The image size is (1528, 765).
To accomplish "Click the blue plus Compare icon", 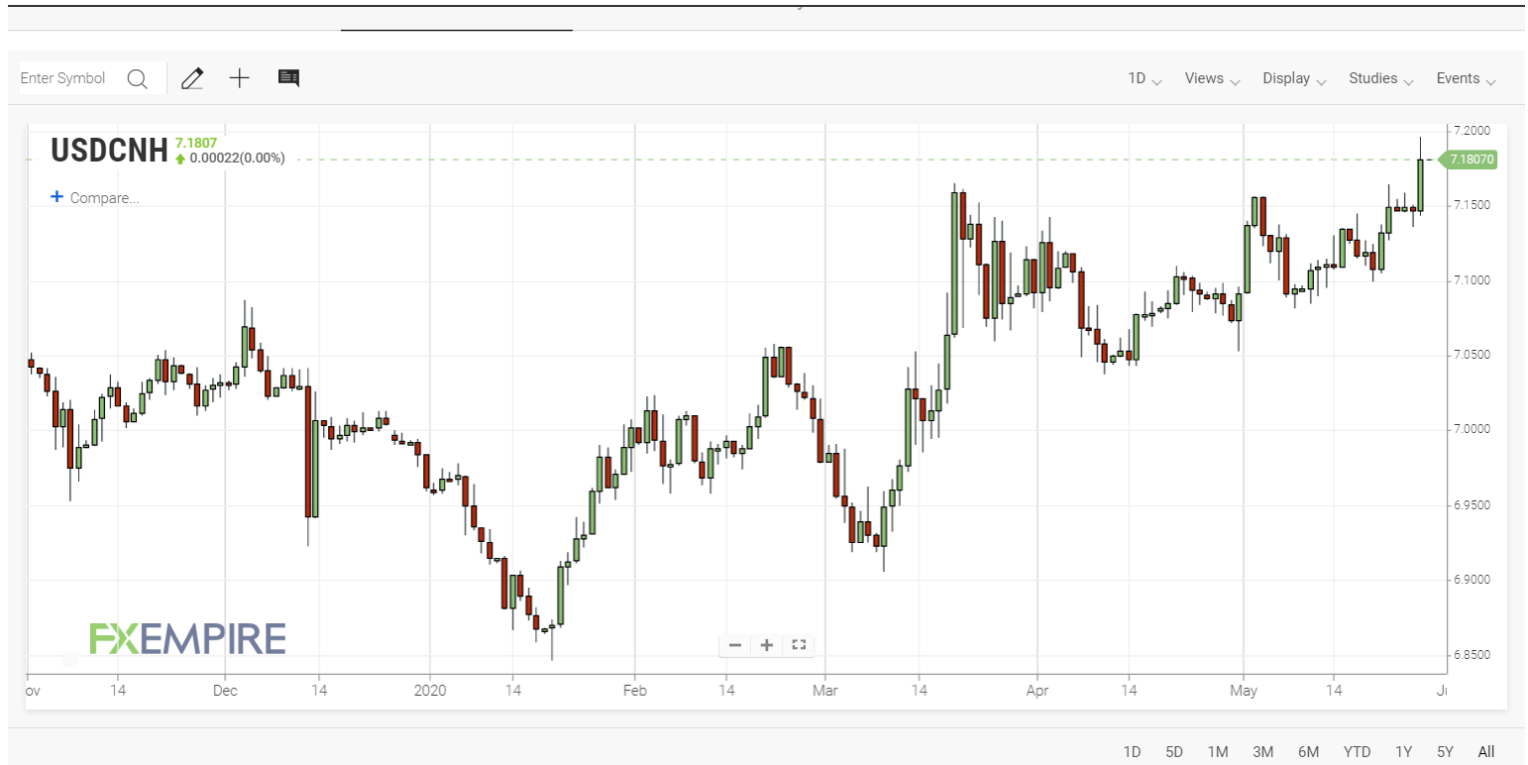I will [56, 197].
